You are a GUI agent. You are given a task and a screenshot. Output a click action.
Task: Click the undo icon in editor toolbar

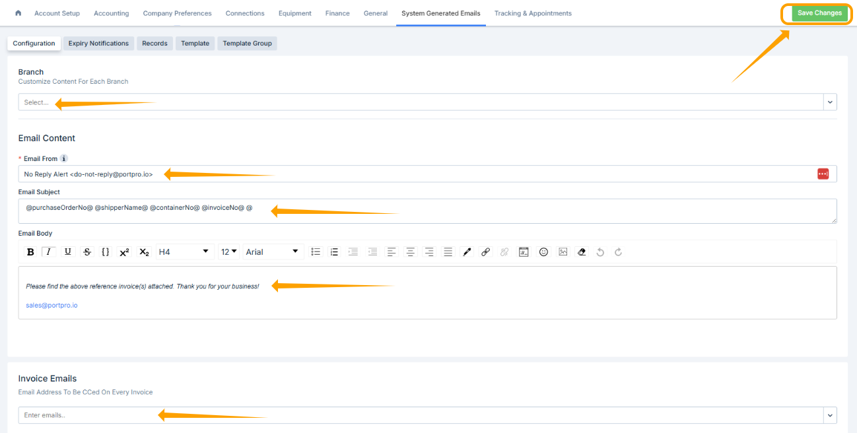pyautogui.click(x=600, y=252)
